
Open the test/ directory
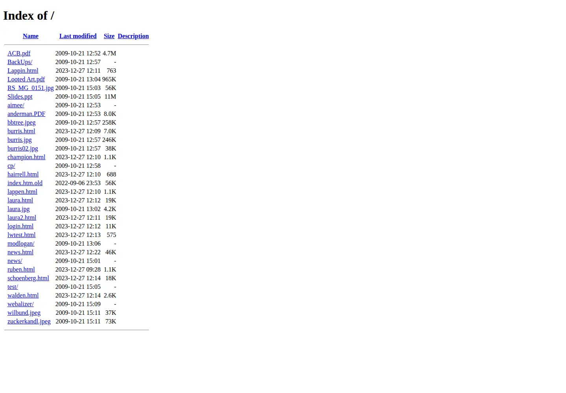(x=13, y=287)
